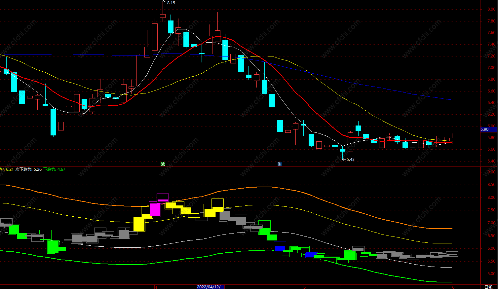Click the candlestick at the 8.15 peak
Viewport: 498px width, 289px height.
163,16
